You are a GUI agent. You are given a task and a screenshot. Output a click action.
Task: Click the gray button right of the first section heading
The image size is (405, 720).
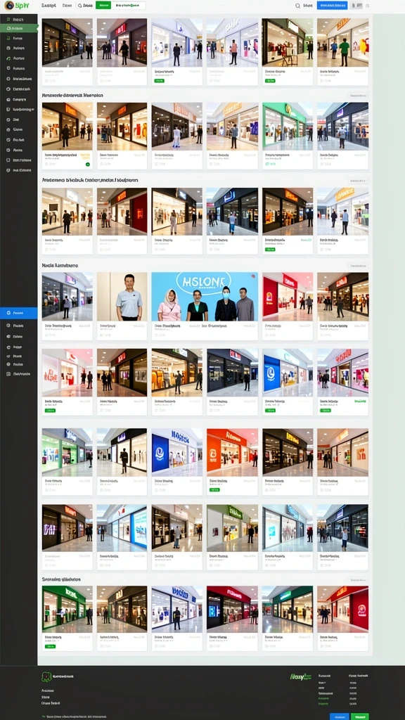pos(358,96)
